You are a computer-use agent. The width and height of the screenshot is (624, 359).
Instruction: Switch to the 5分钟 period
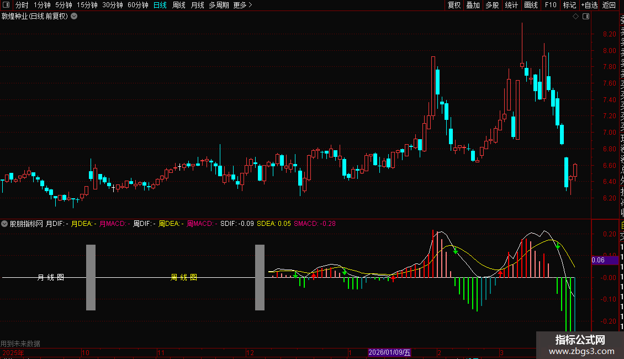pyautogui.click(x=64, y=5)
